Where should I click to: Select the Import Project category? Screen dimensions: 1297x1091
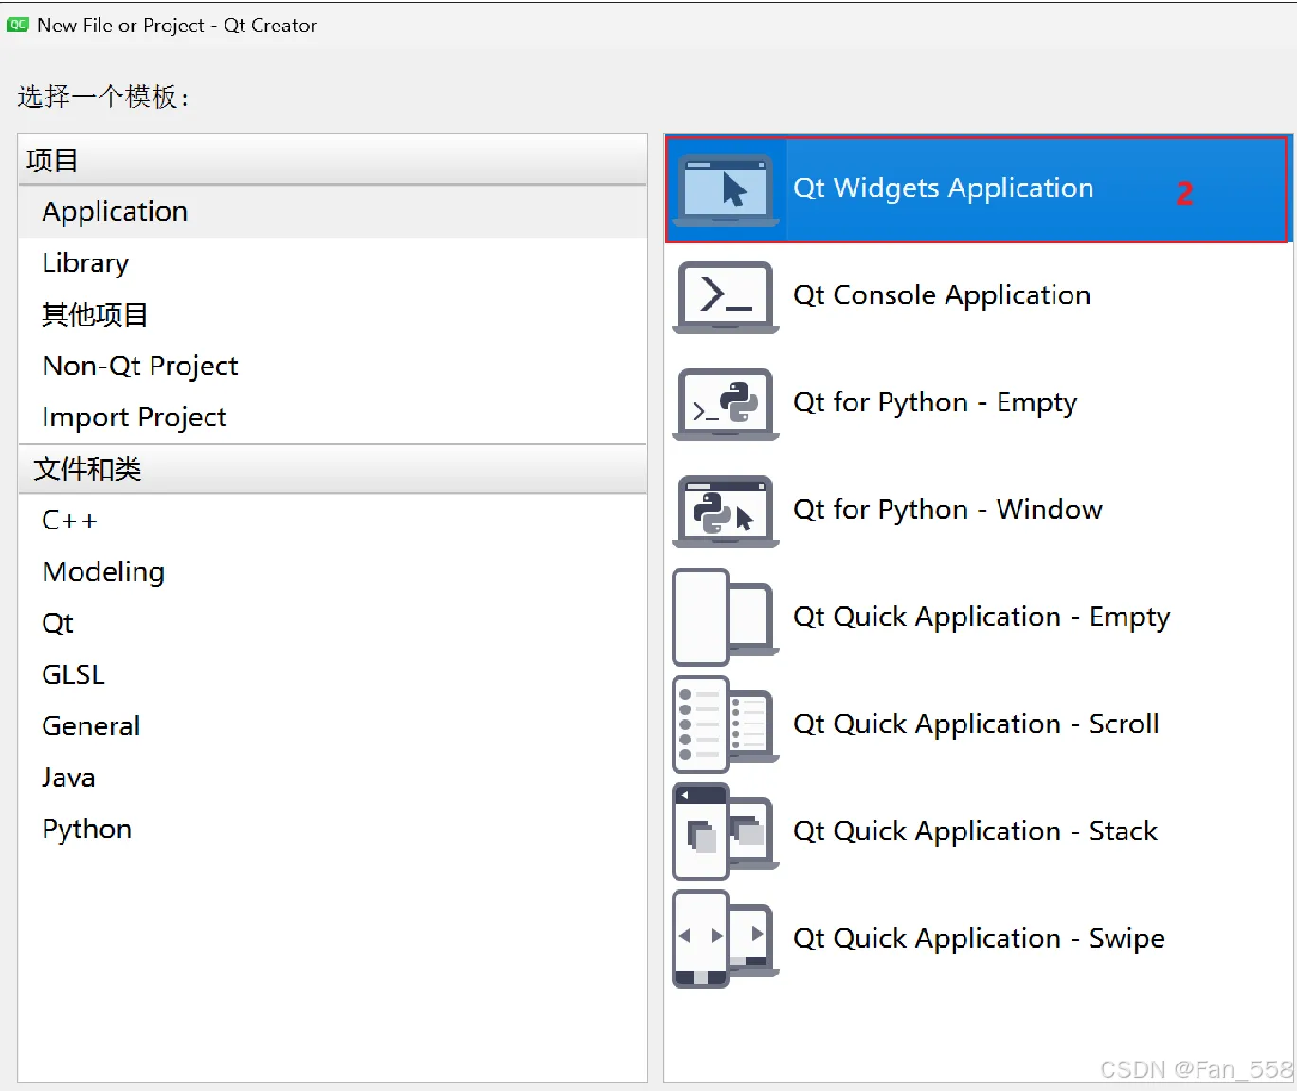333,418
